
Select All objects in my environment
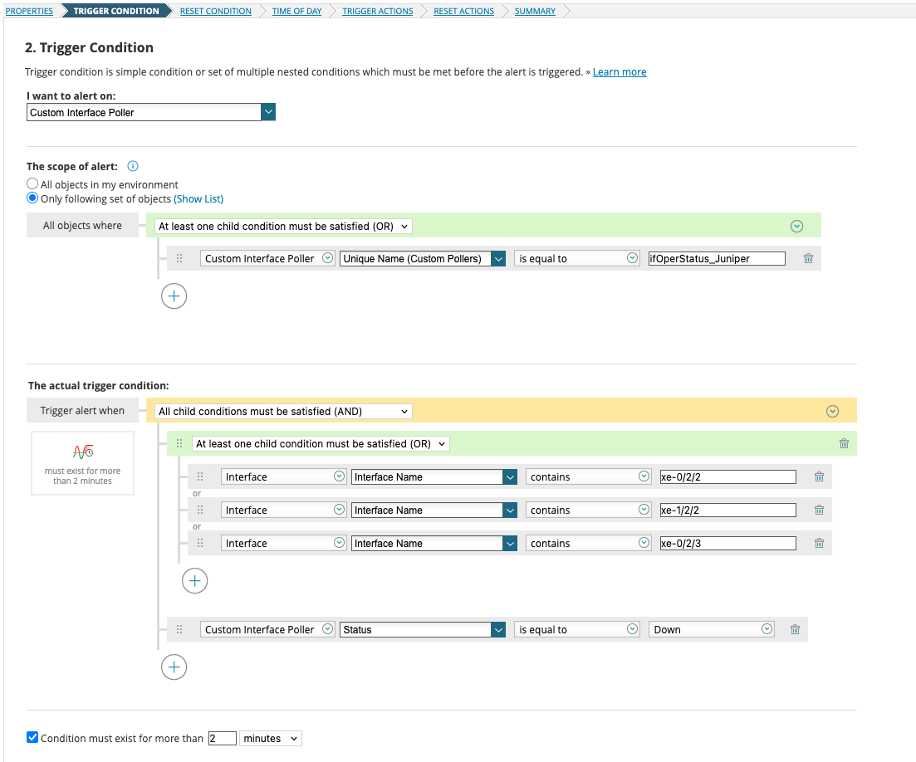(x=32, y=184)
